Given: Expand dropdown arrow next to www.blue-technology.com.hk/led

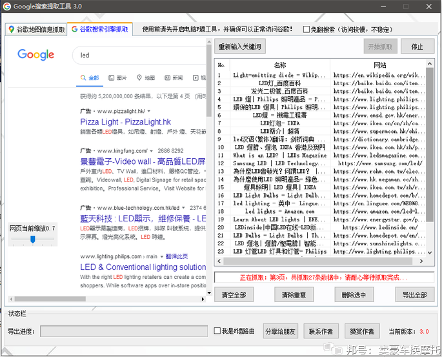Looking at the screenshot, I should coord(183,208).
